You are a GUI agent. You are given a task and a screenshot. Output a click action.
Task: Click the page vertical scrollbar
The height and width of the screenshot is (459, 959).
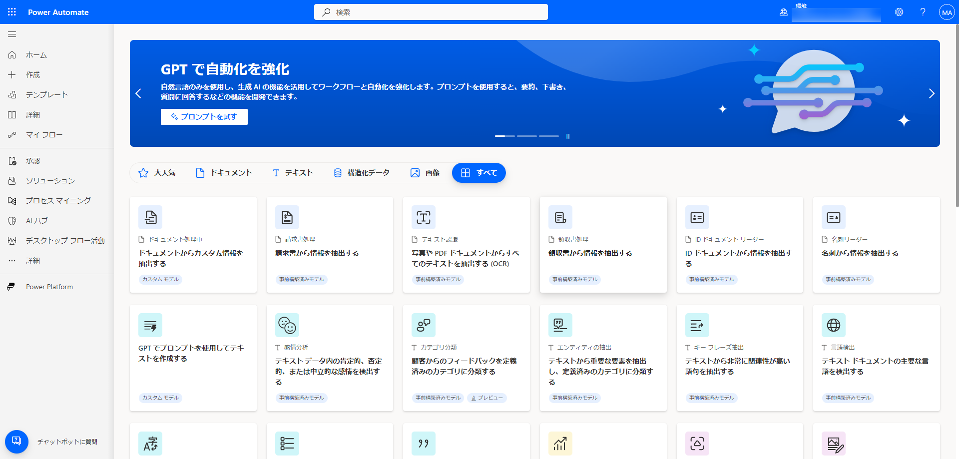(957, 115)
